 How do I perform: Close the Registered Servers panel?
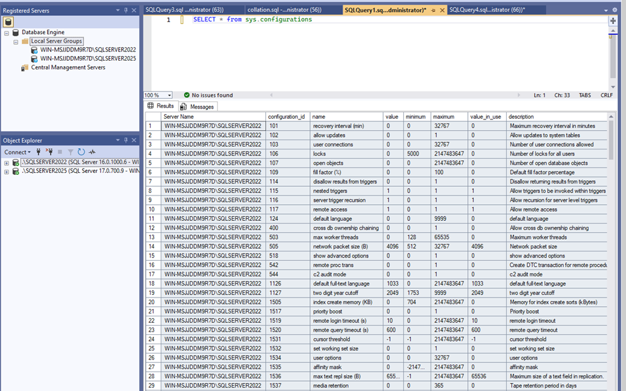[x=134, y=11]
